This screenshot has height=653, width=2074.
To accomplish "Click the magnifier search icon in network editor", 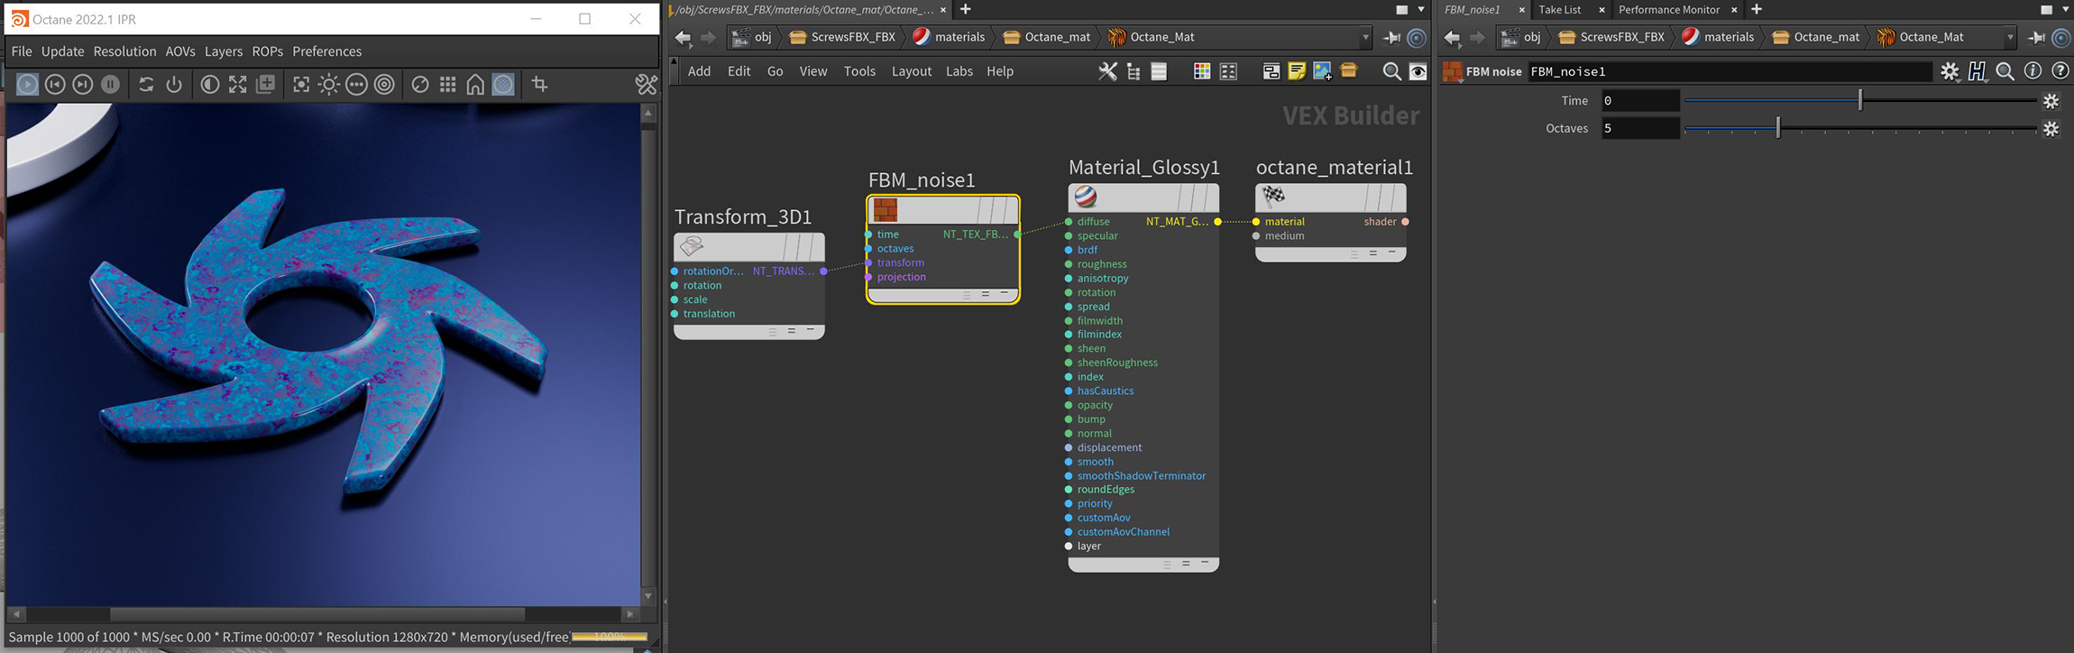I will tap(1391, 71).
